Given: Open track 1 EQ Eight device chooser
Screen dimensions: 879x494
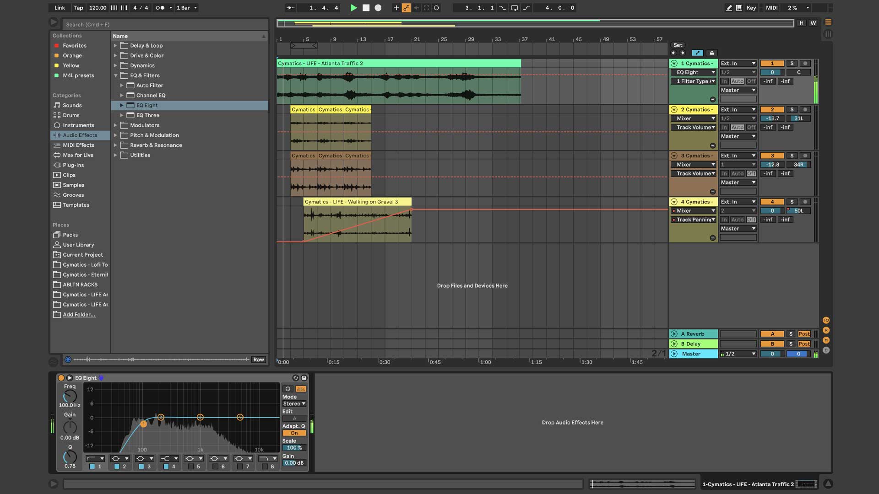Looking at the screenshot, I should pos(693,72).
